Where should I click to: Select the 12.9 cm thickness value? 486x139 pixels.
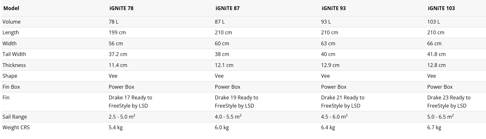point(330,65)
